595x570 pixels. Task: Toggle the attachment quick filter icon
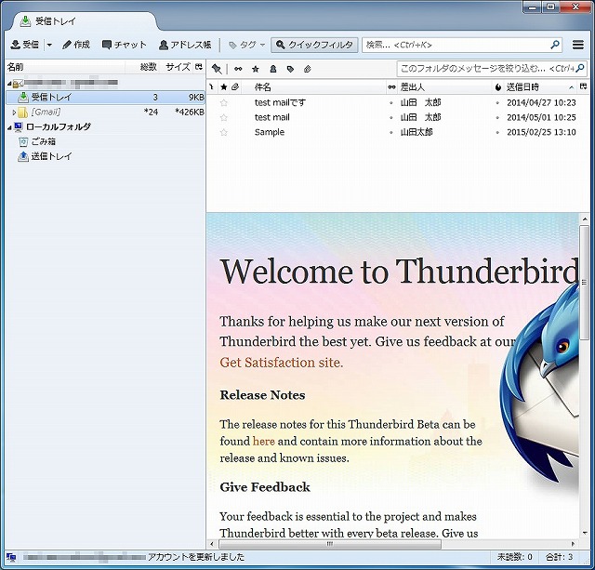[x=308, y=69]
